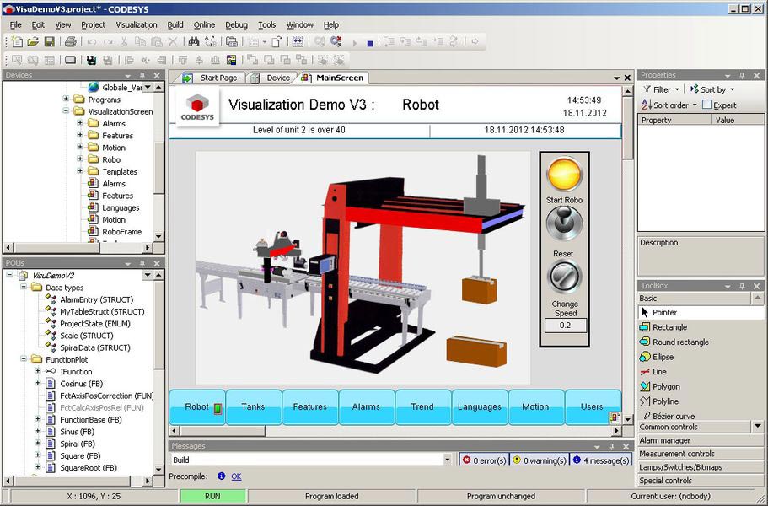The image size is (768, 506).
Task: Enable the Expert checkbox in Properties
Action: coord(706,105)
